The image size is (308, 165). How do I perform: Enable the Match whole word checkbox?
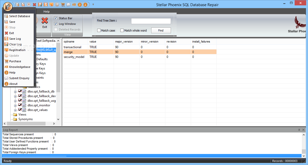[122, 30]
